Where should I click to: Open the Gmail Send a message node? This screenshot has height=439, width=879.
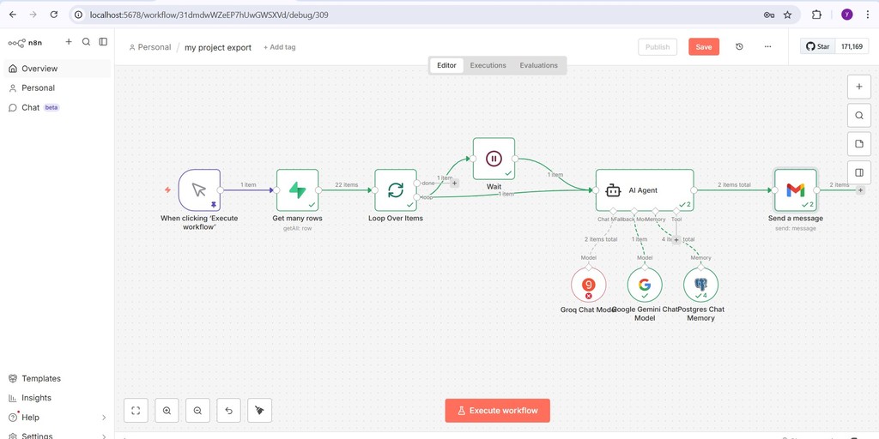click(795, 189)
